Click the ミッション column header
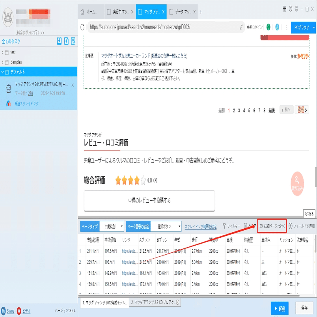This screenshot has width=317, height=317. coord(286,240)
